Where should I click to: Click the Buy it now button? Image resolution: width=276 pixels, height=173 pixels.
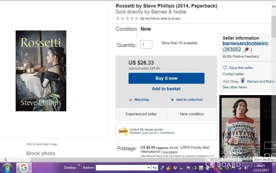coord(166,78)
